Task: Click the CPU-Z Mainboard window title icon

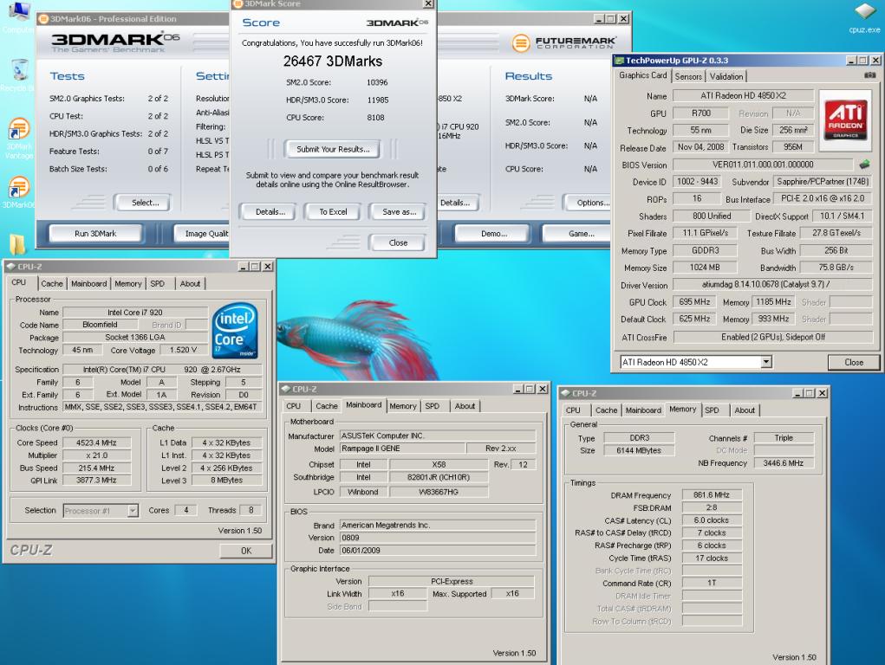Action: point(285,389)
